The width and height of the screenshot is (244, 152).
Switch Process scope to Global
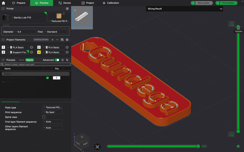point(21,60)
